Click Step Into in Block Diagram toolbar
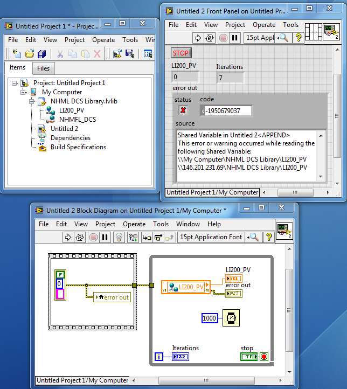This screenshot has height=389, width=347. (147, 238)
